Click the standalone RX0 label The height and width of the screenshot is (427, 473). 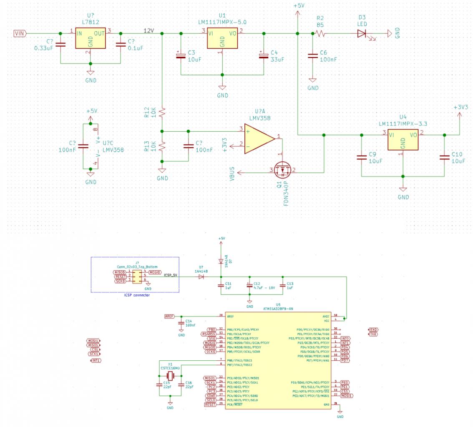click(x=373, y=330)
